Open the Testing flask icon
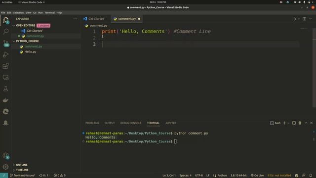Screen dimensions: 316x178 [5, 89]
